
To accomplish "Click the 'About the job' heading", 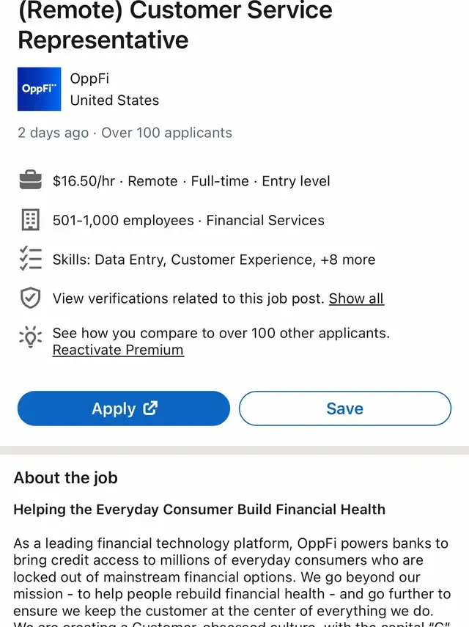I will point(65,477).
